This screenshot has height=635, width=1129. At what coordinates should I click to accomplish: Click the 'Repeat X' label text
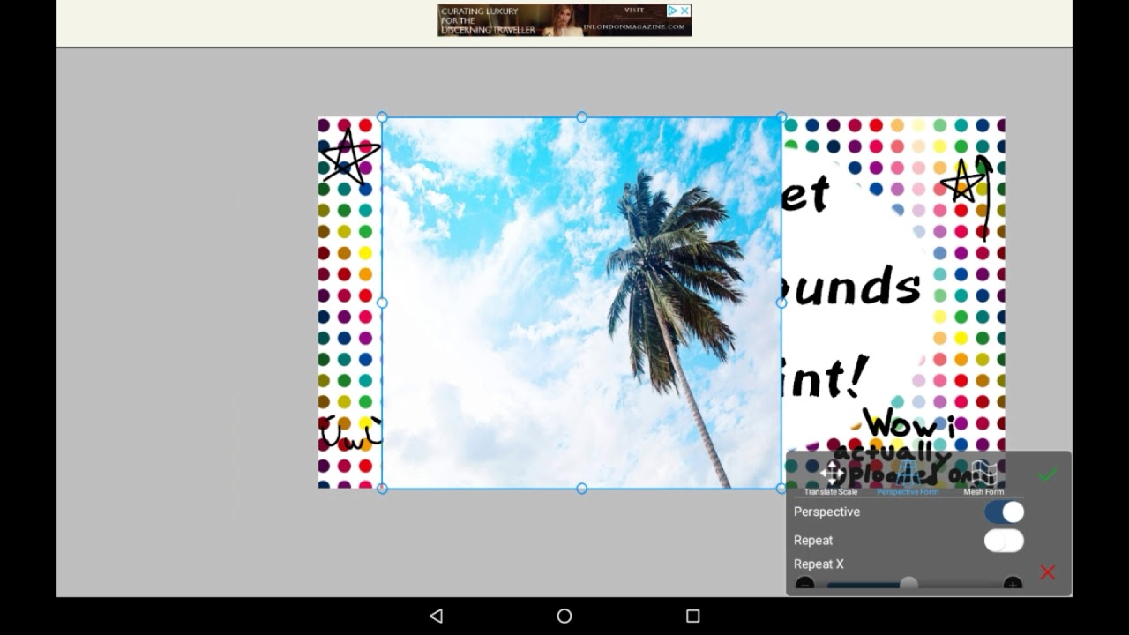819,564
